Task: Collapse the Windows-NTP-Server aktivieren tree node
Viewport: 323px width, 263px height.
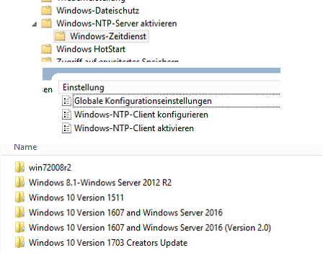Action: pyautogui.click(x=35, y=24)
